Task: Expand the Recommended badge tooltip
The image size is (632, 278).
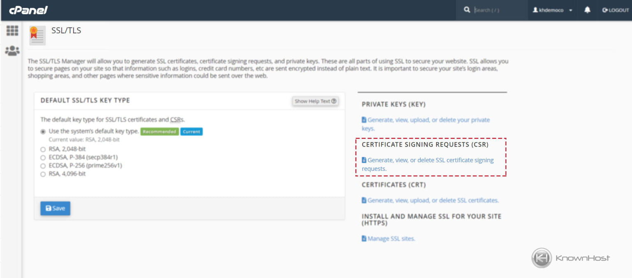Action: pyautogui.click(x=160, y=131)
